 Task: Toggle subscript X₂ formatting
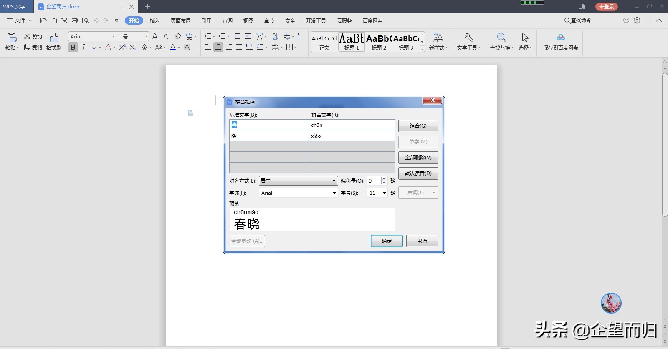pyautogui.click(x=133, y=47)
